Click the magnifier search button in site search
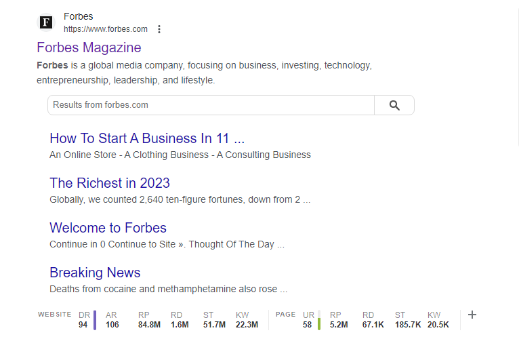The width and height of the screenshot is (519, 339). [394, 105]
